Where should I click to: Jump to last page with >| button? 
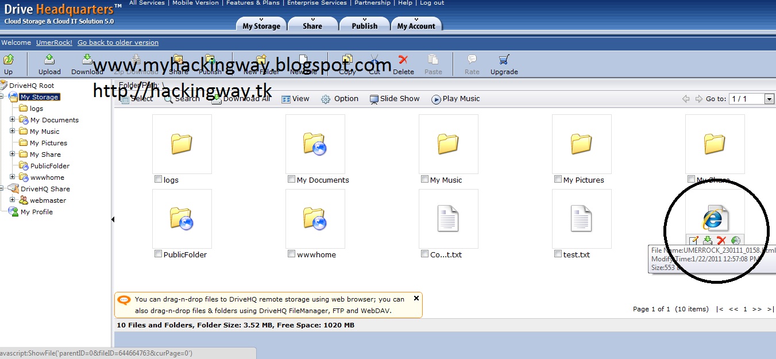(x=770, y=309)
